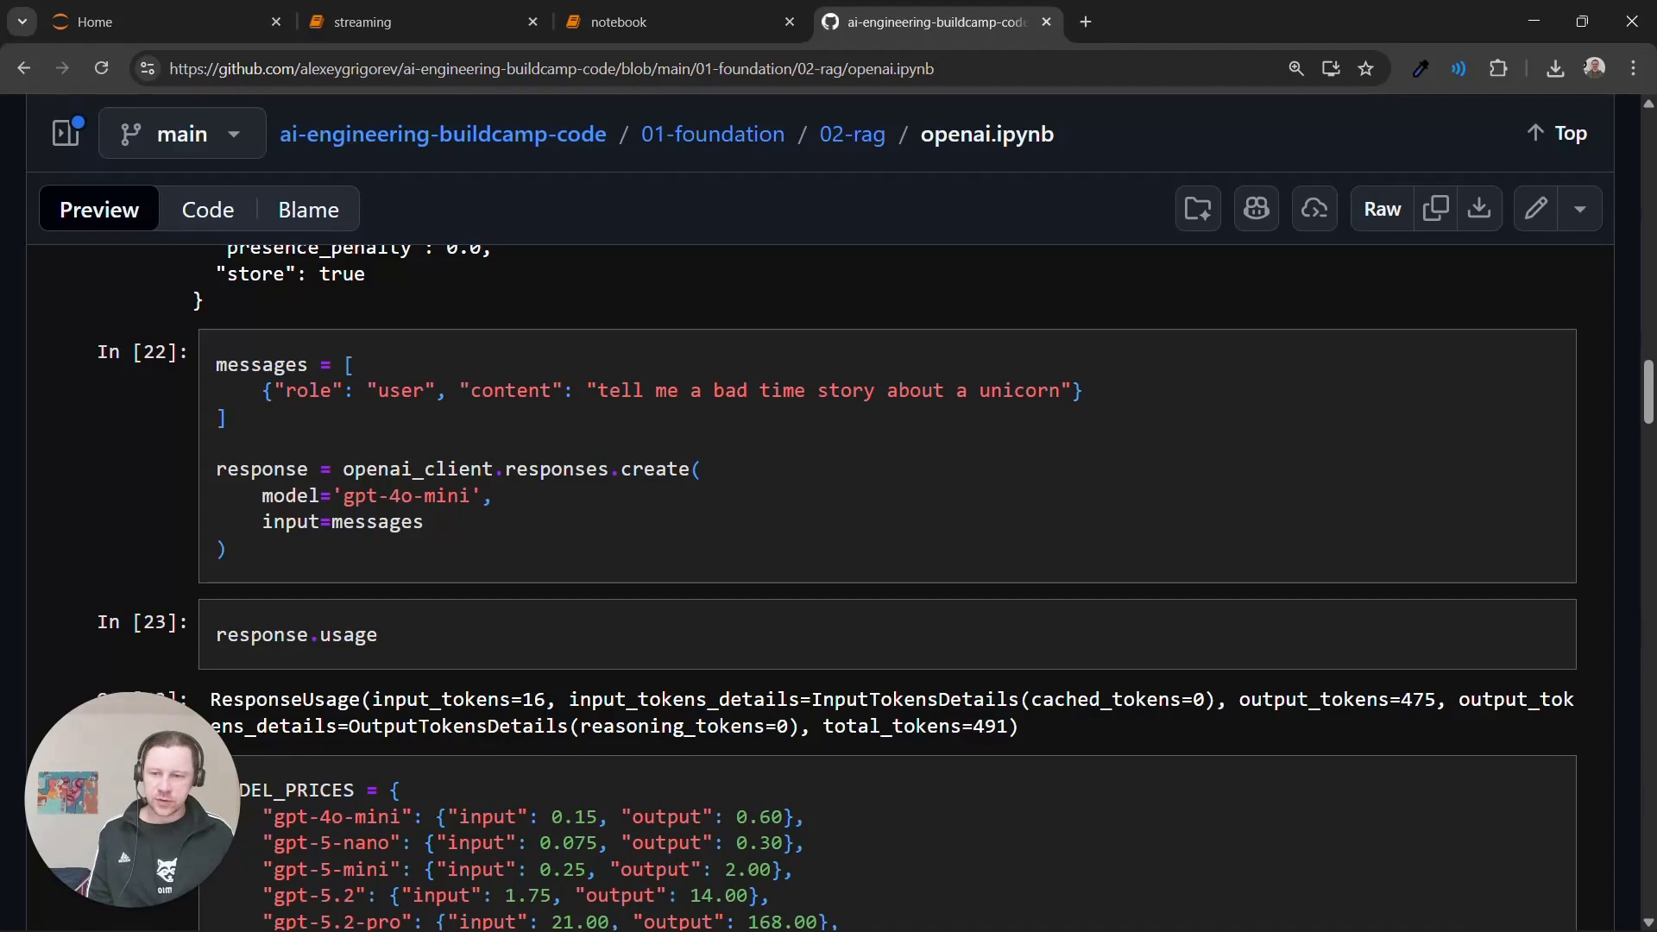Switch to the Code view tab

(x=208, y=209)
